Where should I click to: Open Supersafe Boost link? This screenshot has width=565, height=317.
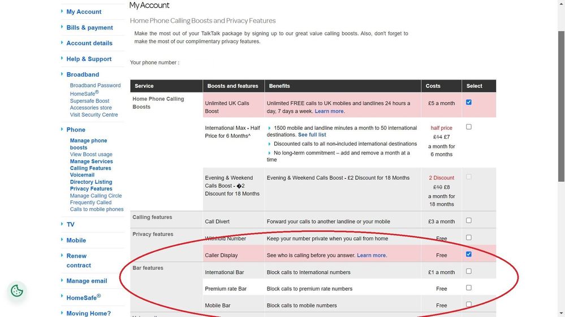(x=90, y=101)
